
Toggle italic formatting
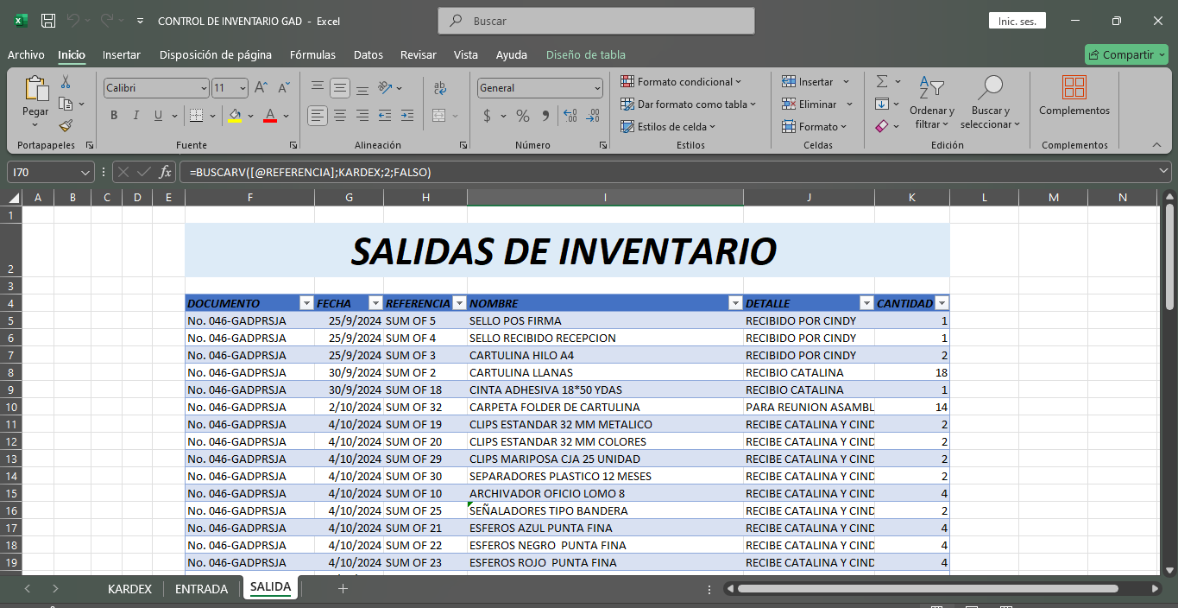tap(135, 116)
